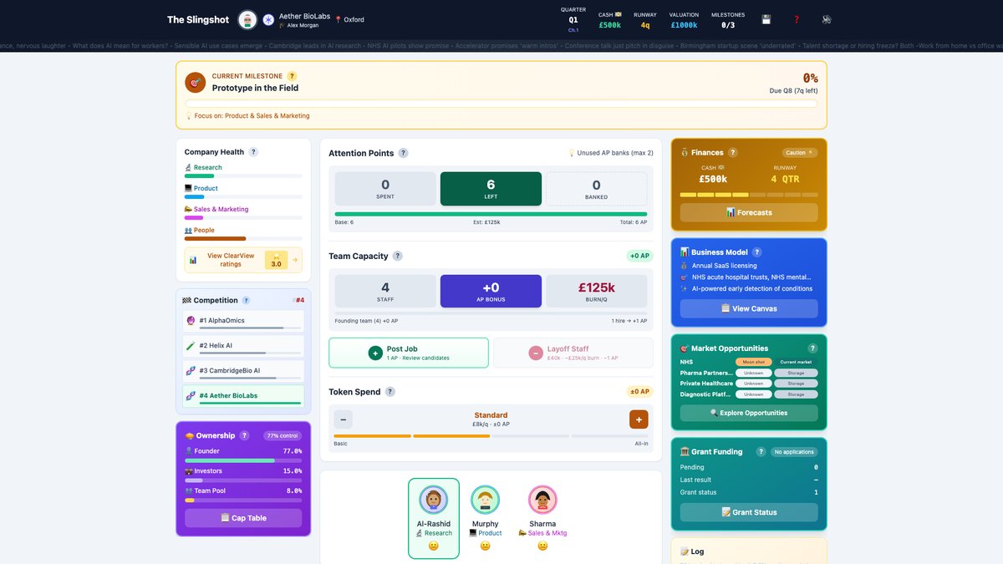Open Grant Status
The width and height of the screenshot is (1003, 564).
tap(749, 512)
